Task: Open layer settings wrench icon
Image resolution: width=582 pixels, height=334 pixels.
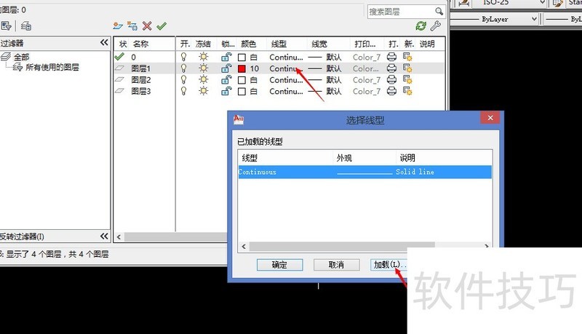Action: (435, 25)
